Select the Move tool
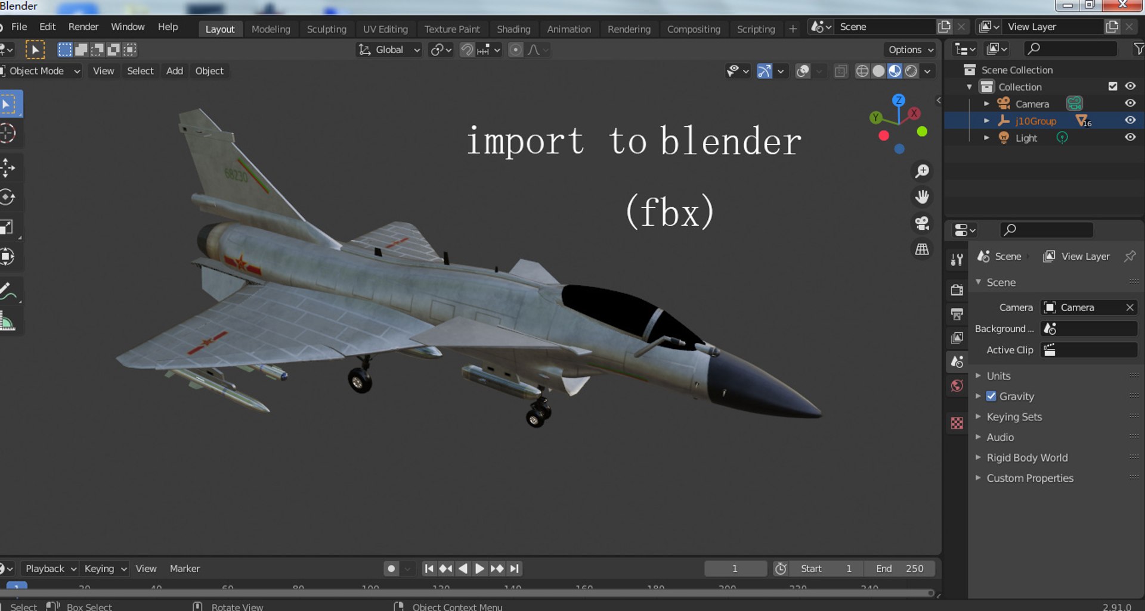The width and height of the screenshot is (1145, 611). pyautogui.click(x=8, y=168)
